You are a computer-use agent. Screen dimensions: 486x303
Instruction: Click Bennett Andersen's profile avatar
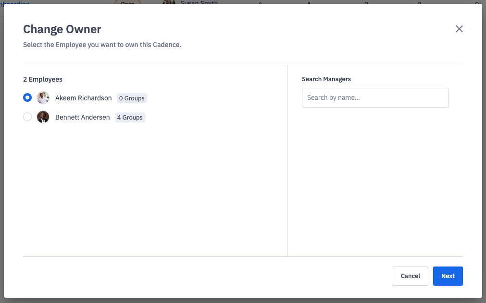tap(43, 117)
